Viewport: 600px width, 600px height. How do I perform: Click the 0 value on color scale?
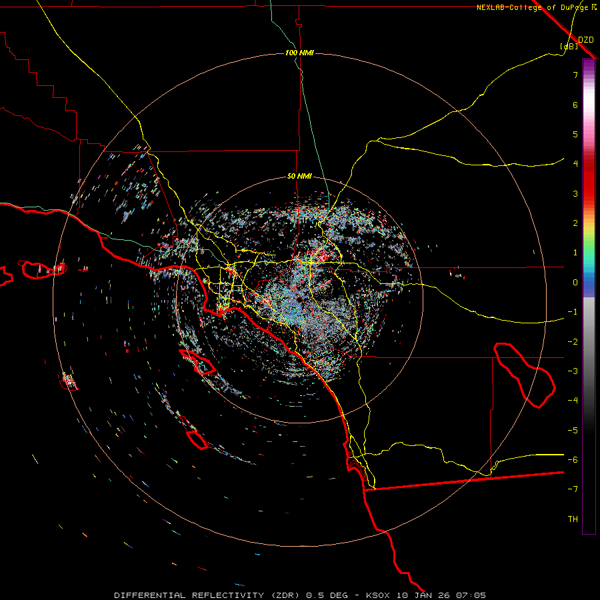pyautogui.click(x=575, y=283)
